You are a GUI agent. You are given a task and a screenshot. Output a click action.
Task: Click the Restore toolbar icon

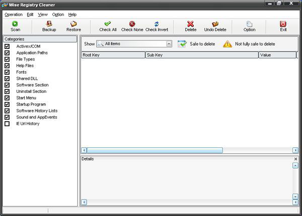pyautogui.click(x=73, y=24)
